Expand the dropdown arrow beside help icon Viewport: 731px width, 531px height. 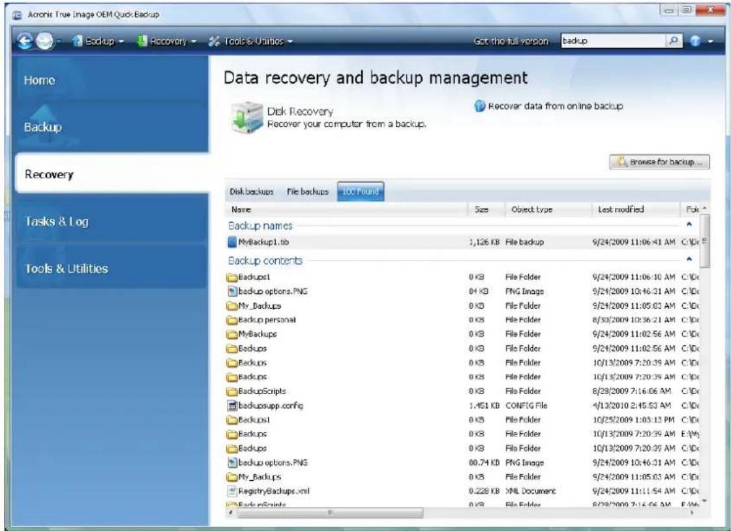pyautogui.click(x=710, y=42)
